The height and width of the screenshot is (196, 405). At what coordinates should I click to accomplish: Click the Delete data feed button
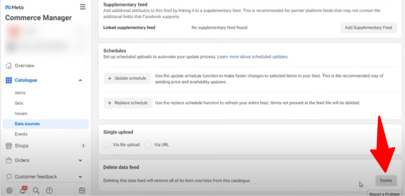pos(386,180)
